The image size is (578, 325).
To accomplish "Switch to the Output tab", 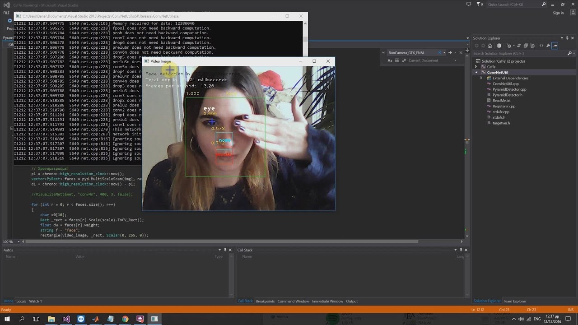I will (x=352, y=301).
